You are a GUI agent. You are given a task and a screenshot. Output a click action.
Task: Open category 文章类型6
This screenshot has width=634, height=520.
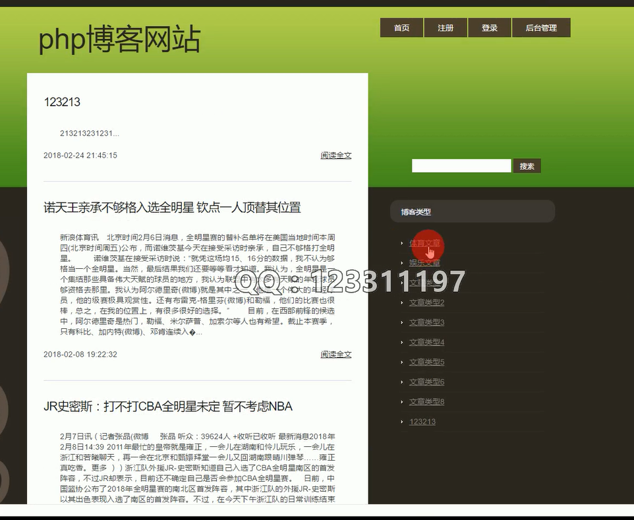426,382
